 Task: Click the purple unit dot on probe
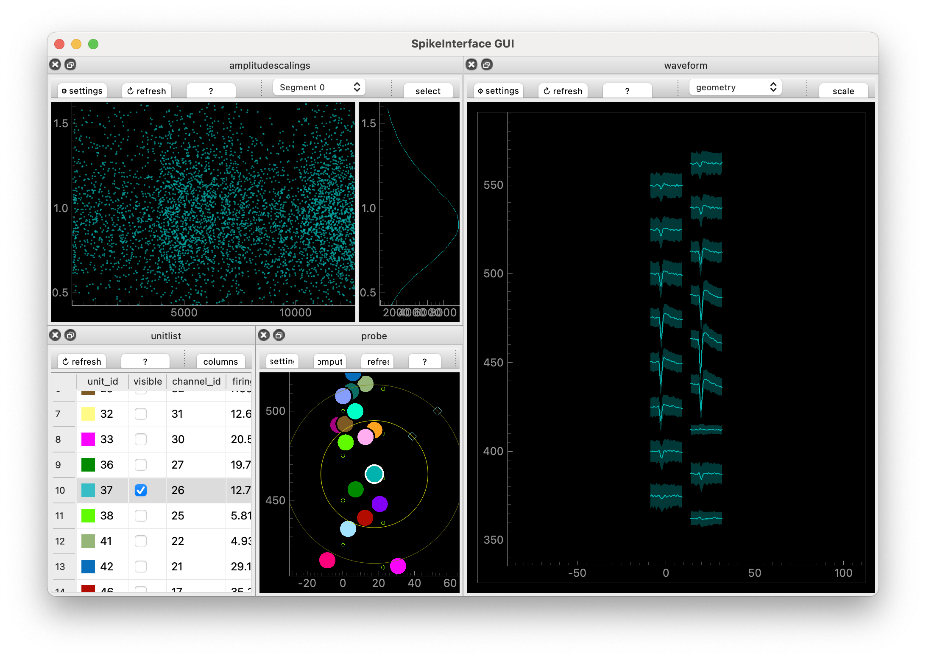coord(379,504)
